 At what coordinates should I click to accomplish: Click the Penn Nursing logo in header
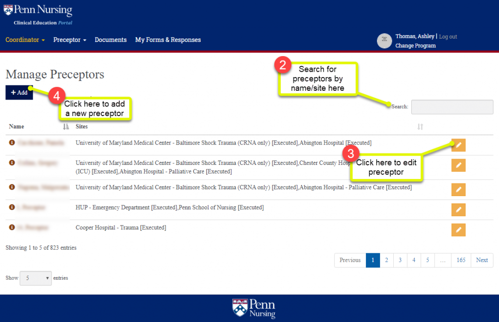pos(38,10)
